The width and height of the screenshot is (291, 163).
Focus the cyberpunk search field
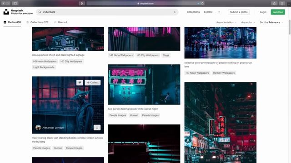coord(107,12)
